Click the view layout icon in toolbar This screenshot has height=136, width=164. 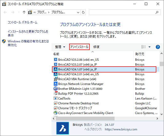tap(143, 47)
